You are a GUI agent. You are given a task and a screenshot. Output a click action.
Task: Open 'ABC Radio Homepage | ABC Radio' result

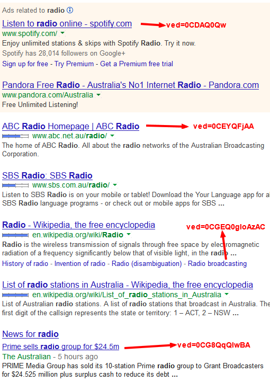[x=70, y=127]
